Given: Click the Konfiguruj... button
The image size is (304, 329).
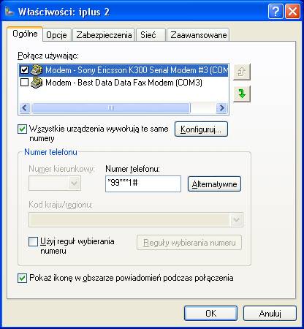Looking at the screenshot, I should 201,129.
